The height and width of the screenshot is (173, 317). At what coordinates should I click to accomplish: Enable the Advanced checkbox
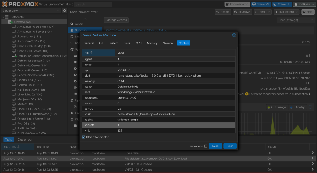pos(206,146)
